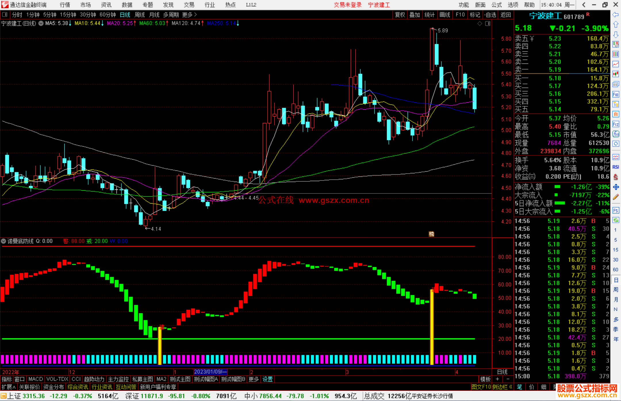This screenshot has width=621, height=401.
Task: Switch to 周 period in right sidebar
Action: [x=616, y=289]
